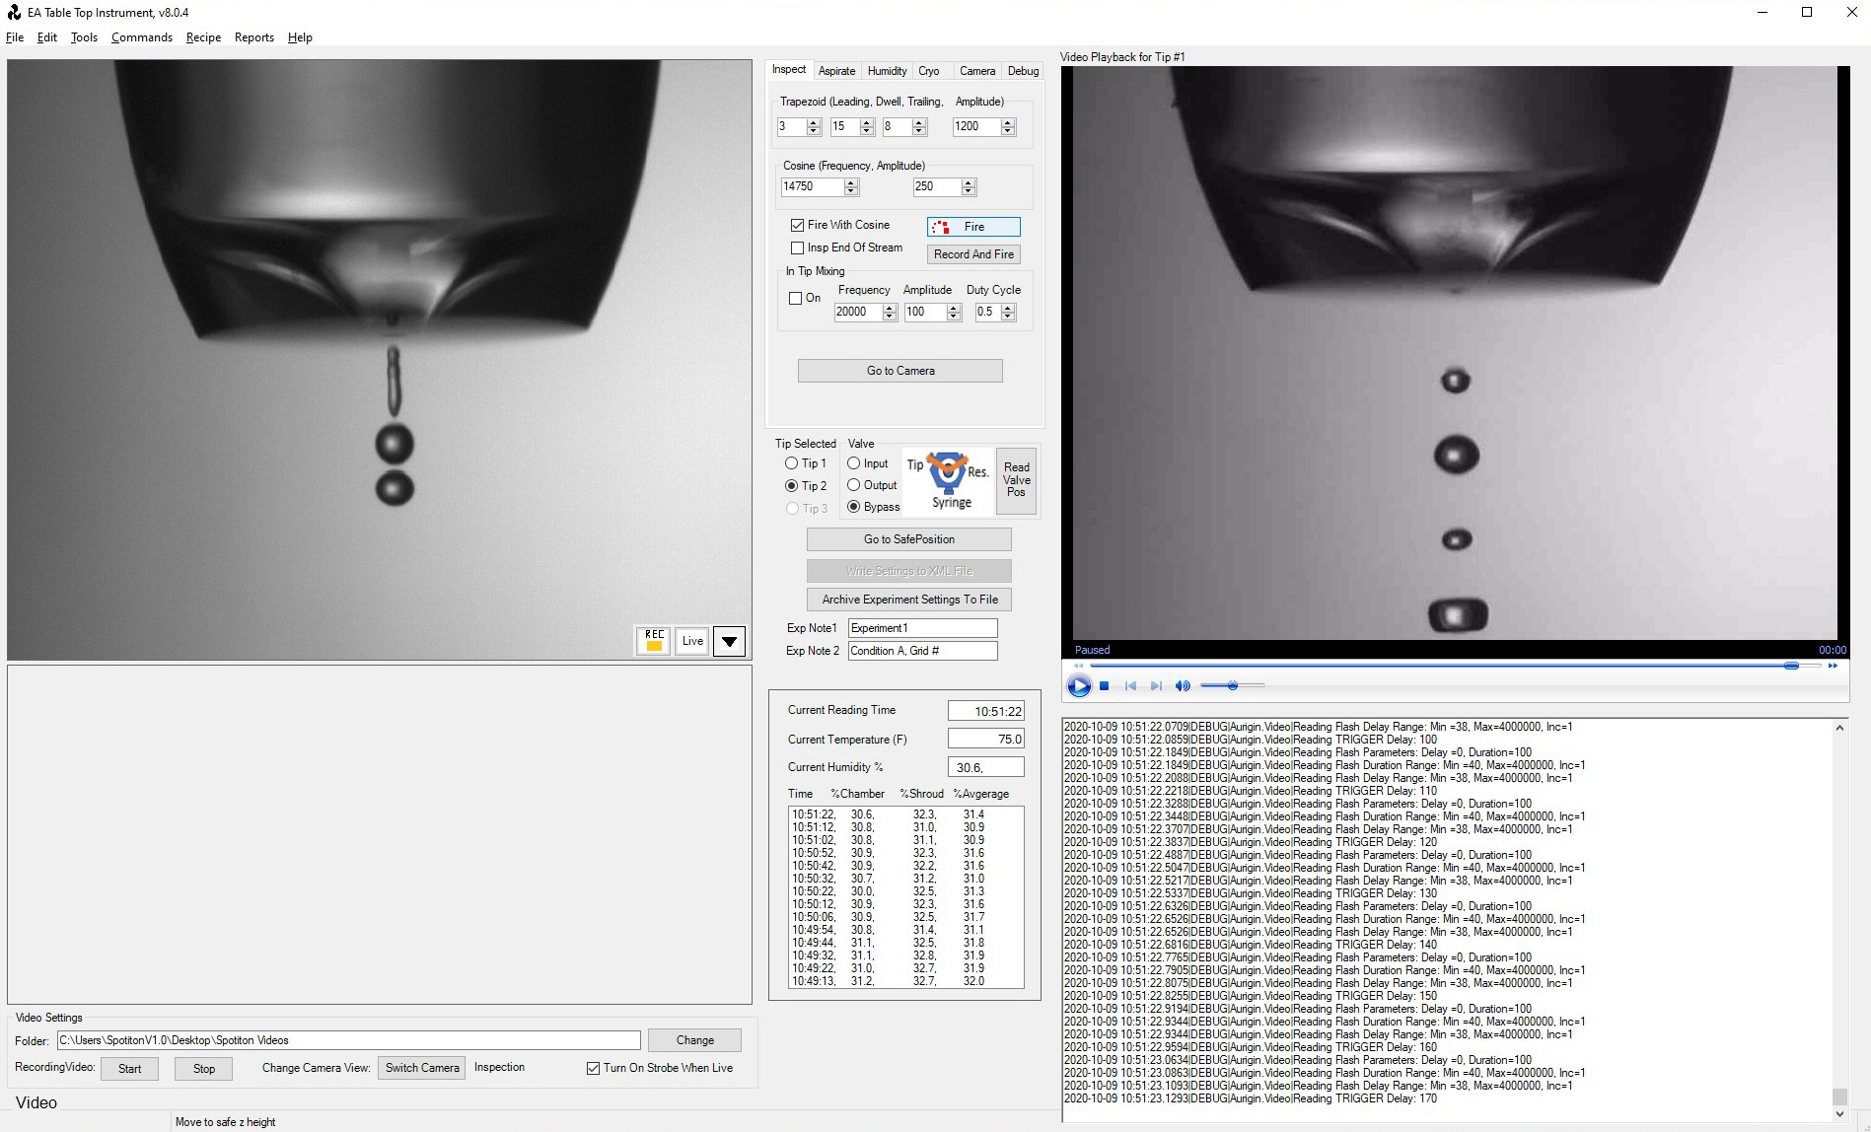Mute the video speaker icon

(1183, 686)
